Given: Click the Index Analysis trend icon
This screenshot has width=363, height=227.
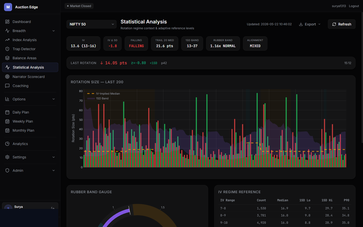Looking at the screenshot, I should coord(7,40).
